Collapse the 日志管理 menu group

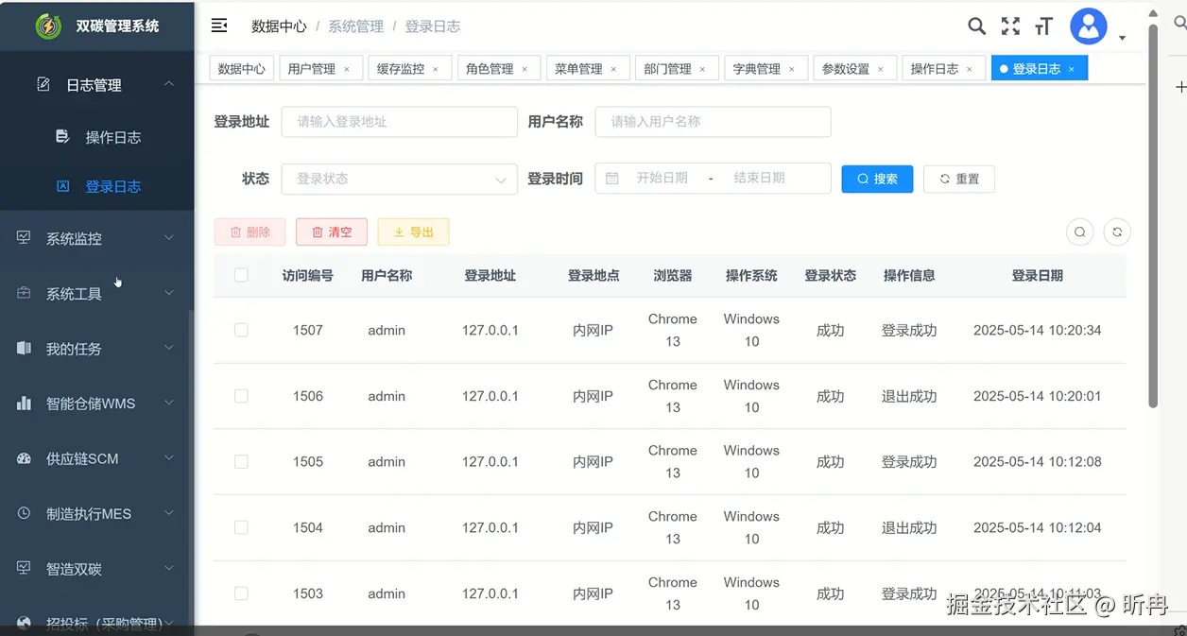pos(169,84)
